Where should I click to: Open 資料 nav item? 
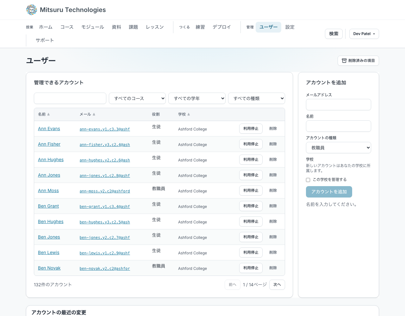[x=116, y=27]
